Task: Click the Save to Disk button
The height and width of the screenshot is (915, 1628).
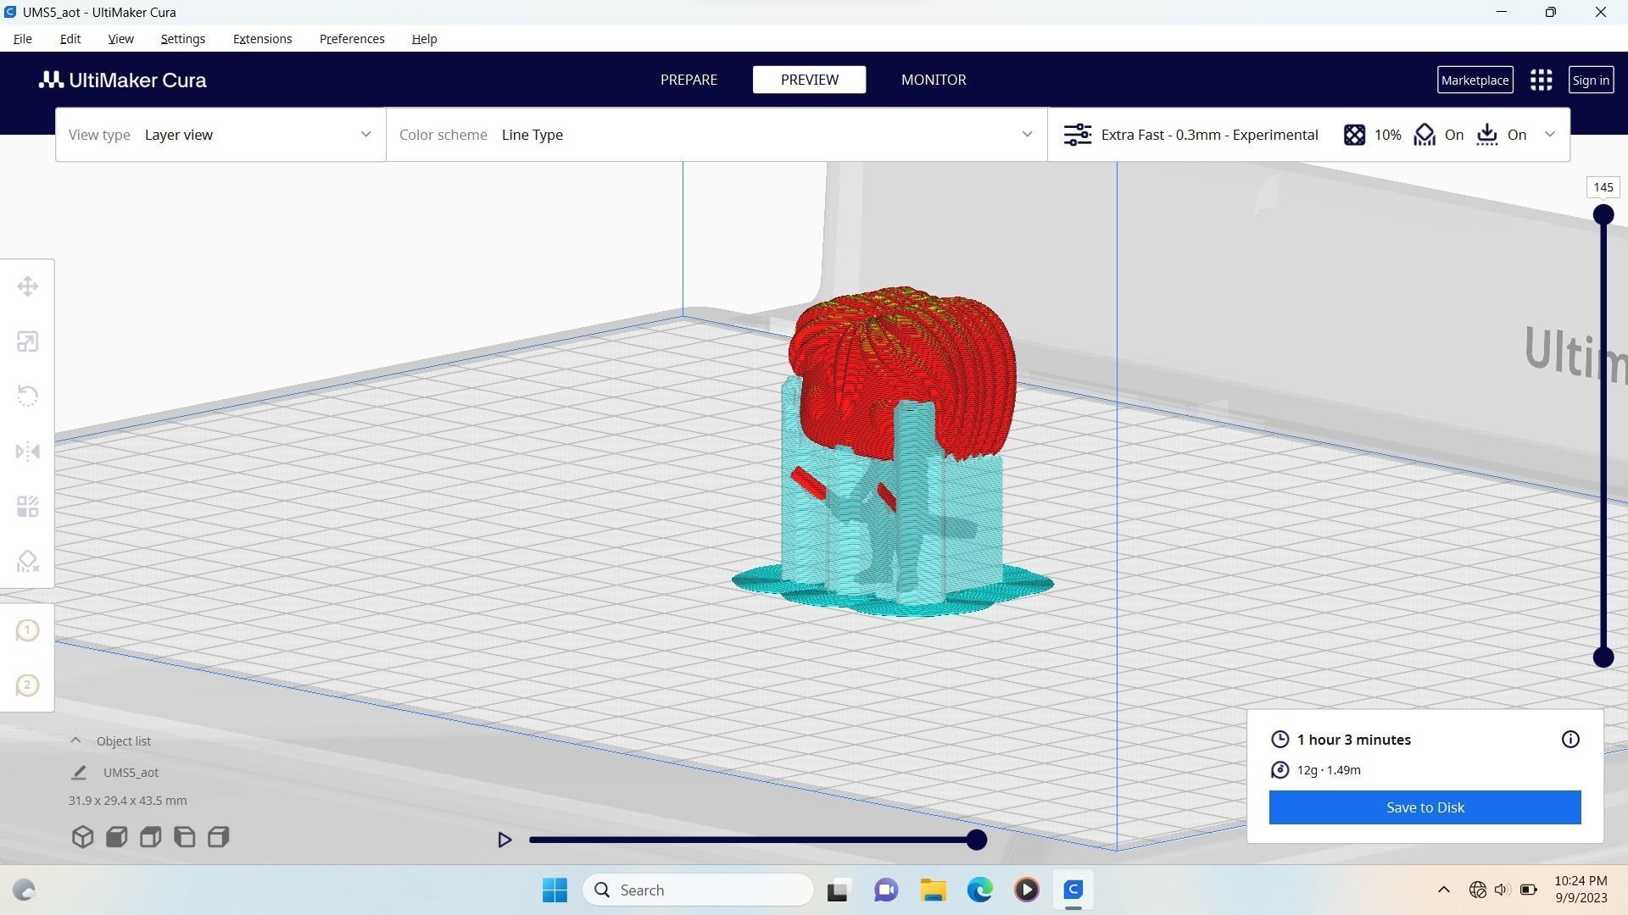Action: click(1424, 807)
